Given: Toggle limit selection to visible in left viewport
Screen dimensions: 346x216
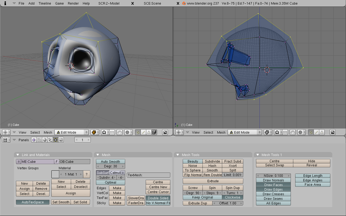Looking at the screenshot, I should tap(154, 132).
